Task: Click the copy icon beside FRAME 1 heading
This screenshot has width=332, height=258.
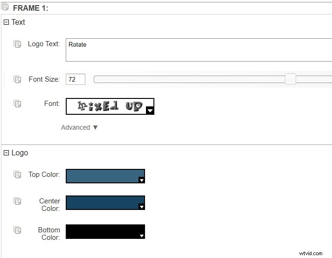Action: (x=5, y=7)
